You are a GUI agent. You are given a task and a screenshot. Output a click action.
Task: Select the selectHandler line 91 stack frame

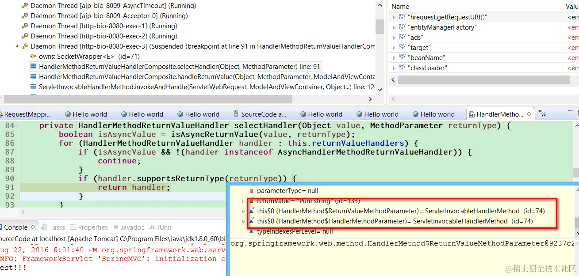click(x=176, y=67)
